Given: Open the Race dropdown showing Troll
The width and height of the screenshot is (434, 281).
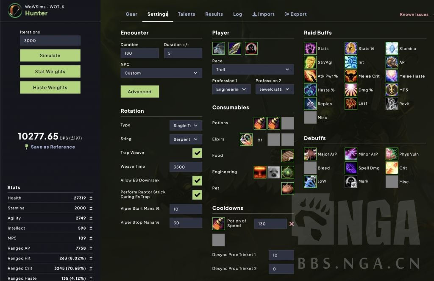Looking at the screenshot, I should tap(253, 70).
